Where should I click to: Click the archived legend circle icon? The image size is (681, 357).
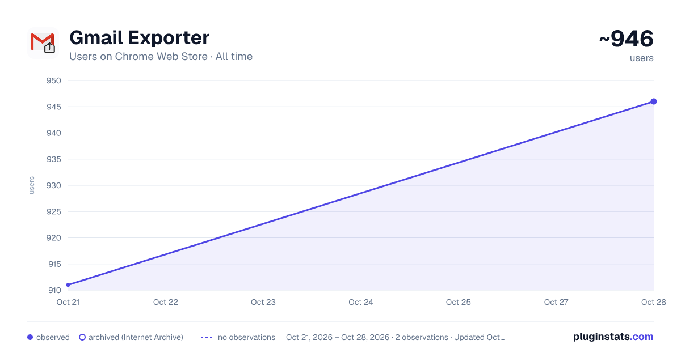(x=82, y=337)
